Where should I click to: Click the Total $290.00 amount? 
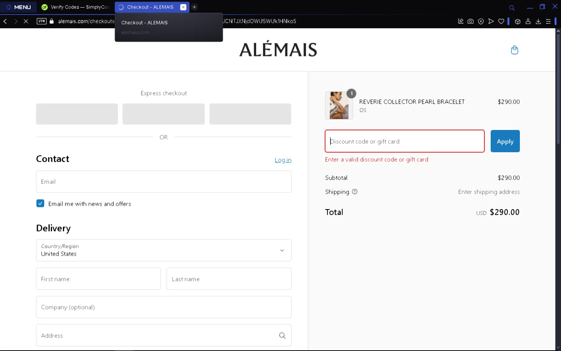[505, 212]
